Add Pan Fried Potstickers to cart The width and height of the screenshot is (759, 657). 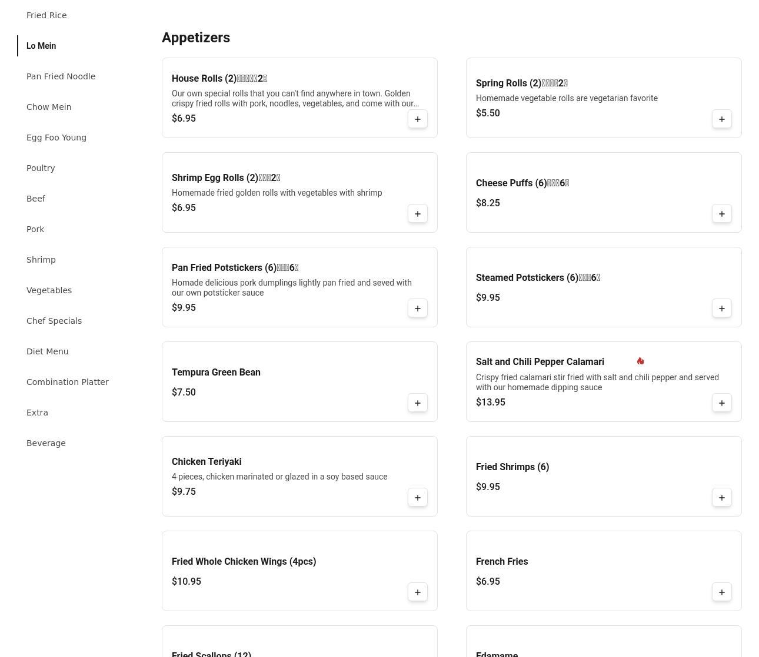pyautogui.click(x=417, y=309)
